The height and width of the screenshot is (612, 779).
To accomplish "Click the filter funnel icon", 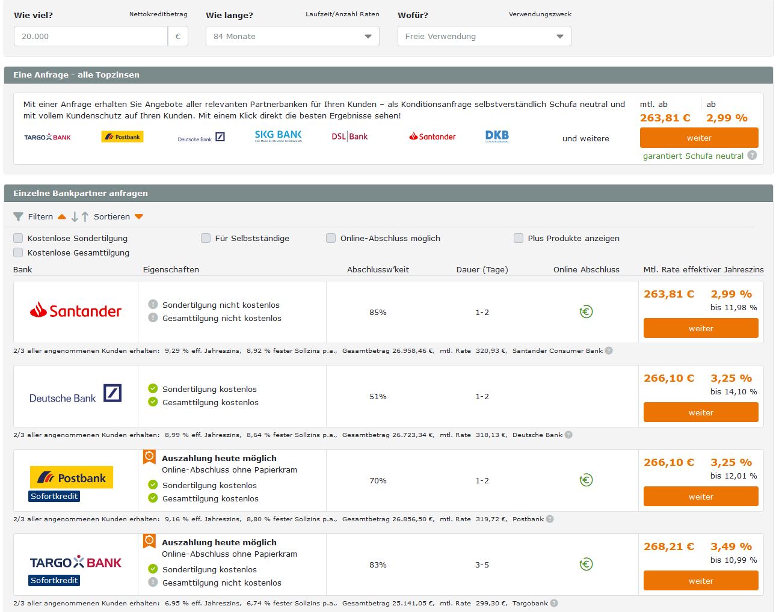I will [x=18, y=216].
